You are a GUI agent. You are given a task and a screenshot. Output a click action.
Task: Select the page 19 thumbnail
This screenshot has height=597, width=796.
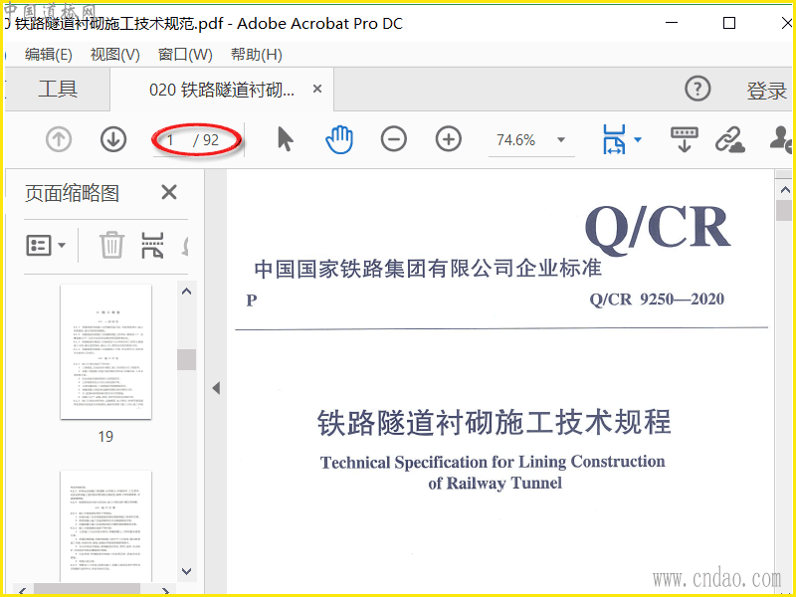(x=105, y=352)
